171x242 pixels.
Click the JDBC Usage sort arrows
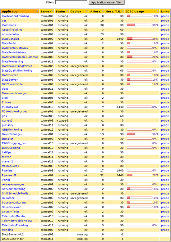click(158, 11)
